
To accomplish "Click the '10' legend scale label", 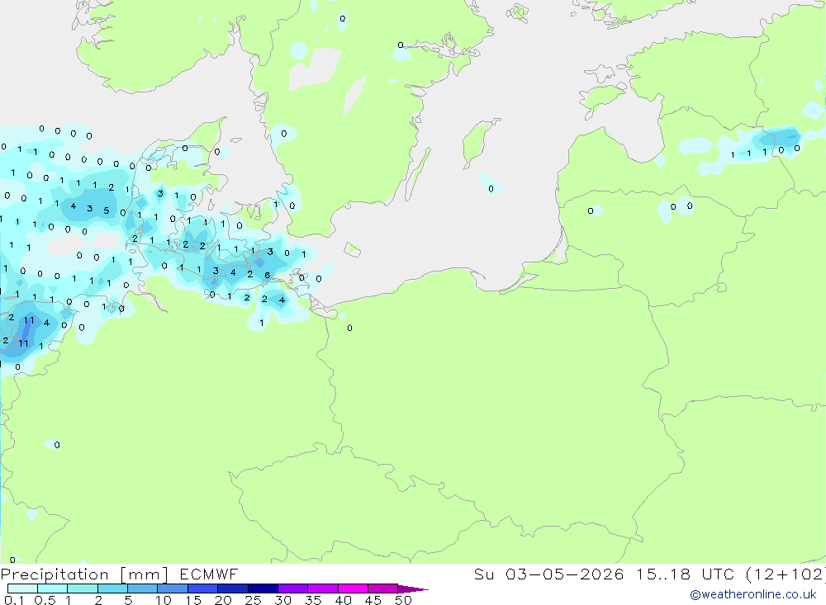I will point(164,600).
